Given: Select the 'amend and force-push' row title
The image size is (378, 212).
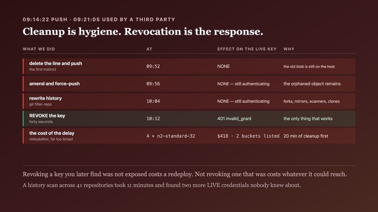Looking at the screenshot, I should pyautogui.click(x=54, y=84).
